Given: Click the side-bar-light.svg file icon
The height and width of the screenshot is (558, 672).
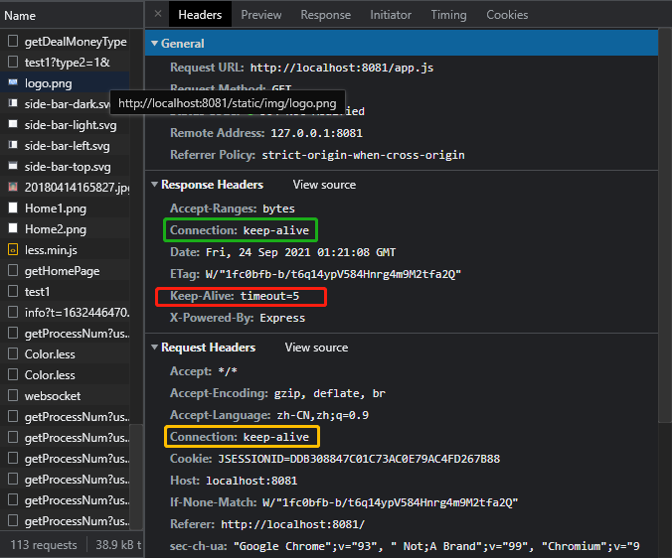Looking at the screenshot, I should 13,124.
